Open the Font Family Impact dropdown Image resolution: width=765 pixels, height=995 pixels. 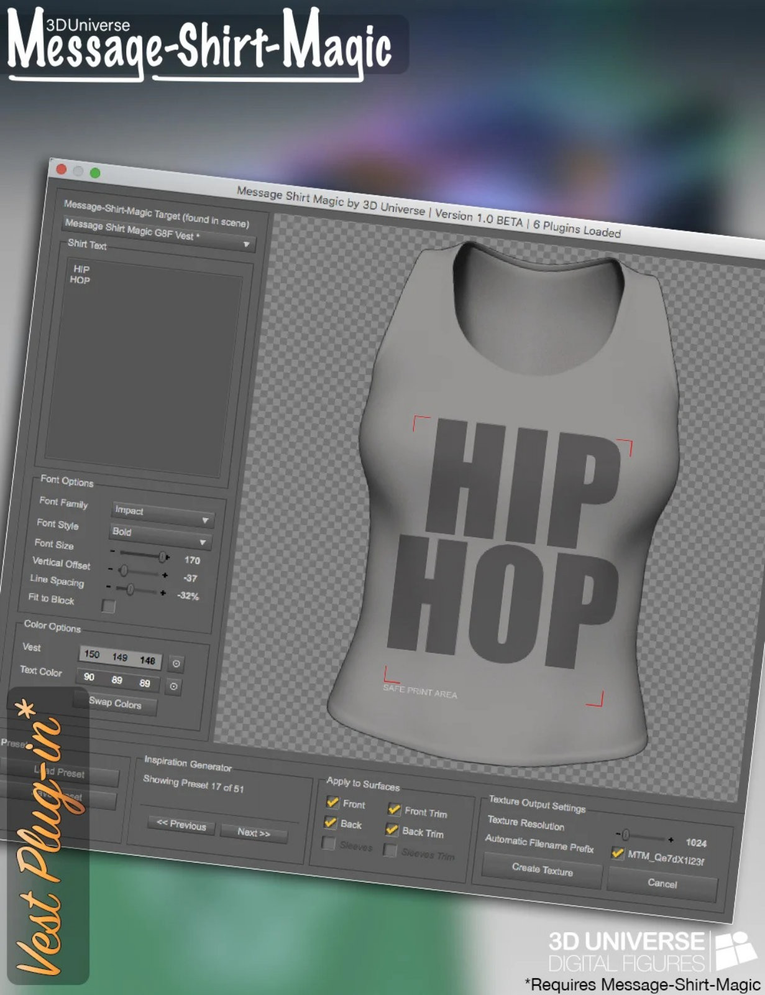(162, 514)
